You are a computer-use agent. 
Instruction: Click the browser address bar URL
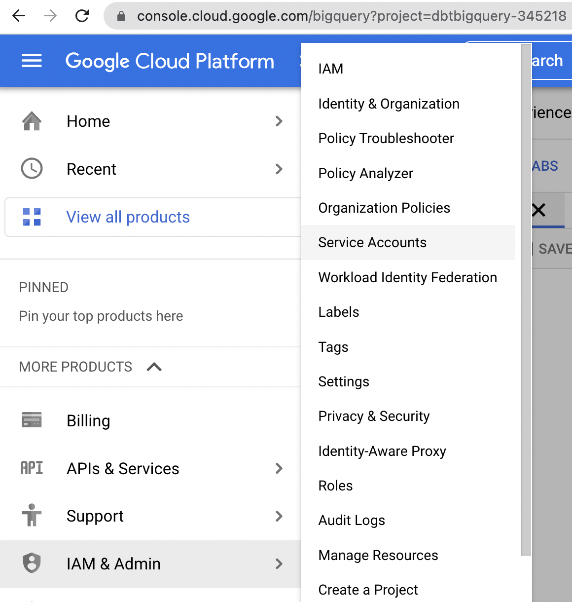coord(352,16)
